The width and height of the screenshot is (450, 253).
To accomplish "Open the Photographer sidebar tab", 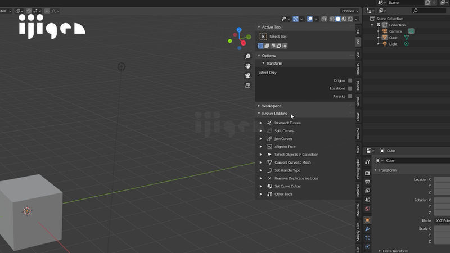I will tap(358, 169).
